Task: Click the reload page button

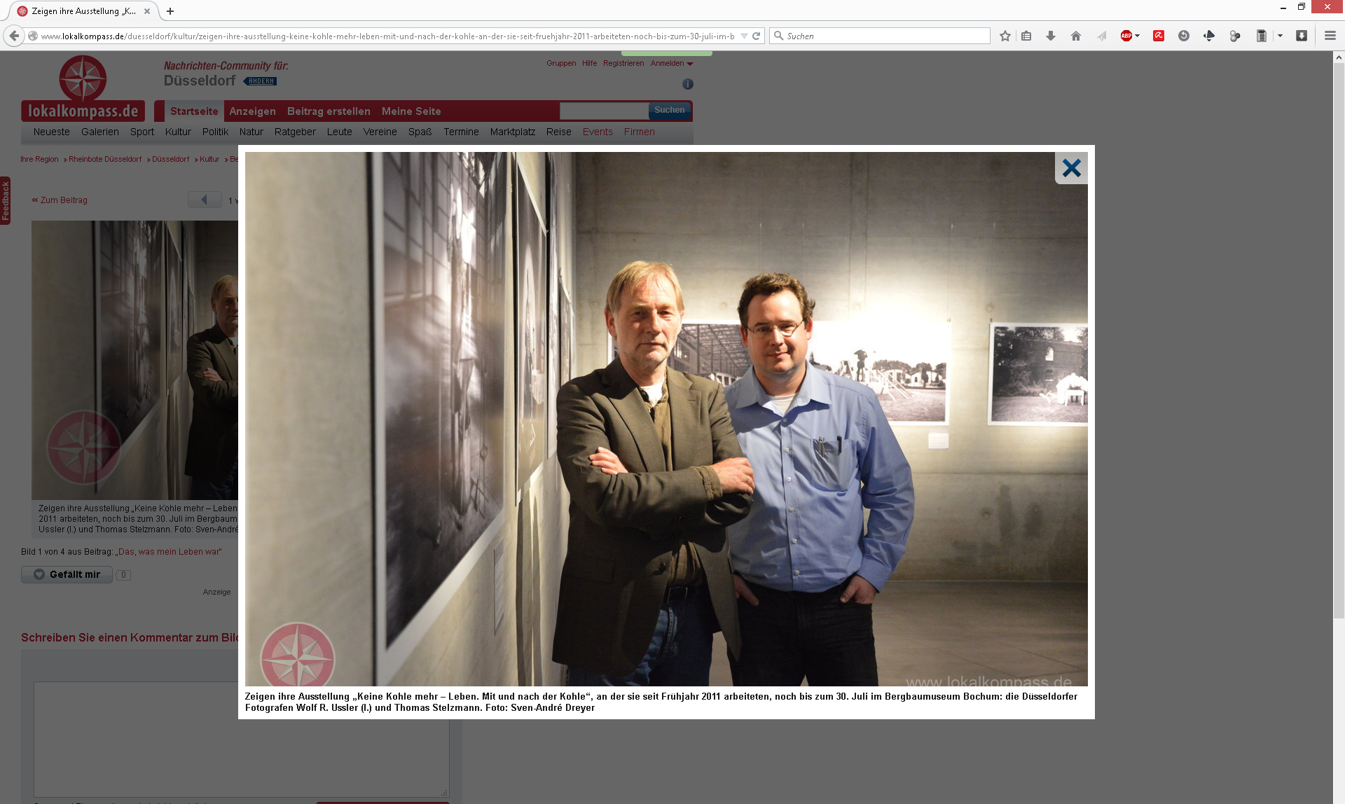Action: tap(757, 36)
